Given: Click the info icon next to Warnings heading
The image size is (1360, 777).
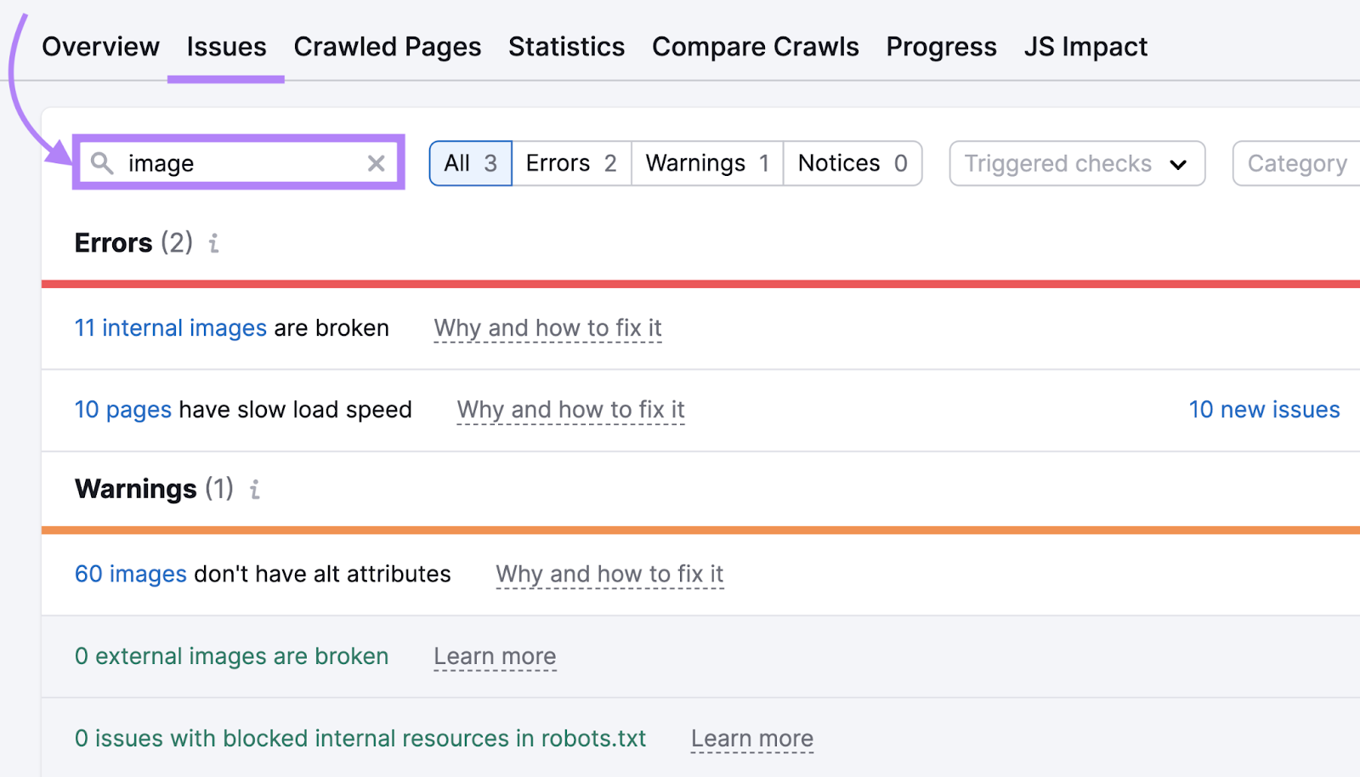Looking at the screenshot, I should tap(254, 490).
